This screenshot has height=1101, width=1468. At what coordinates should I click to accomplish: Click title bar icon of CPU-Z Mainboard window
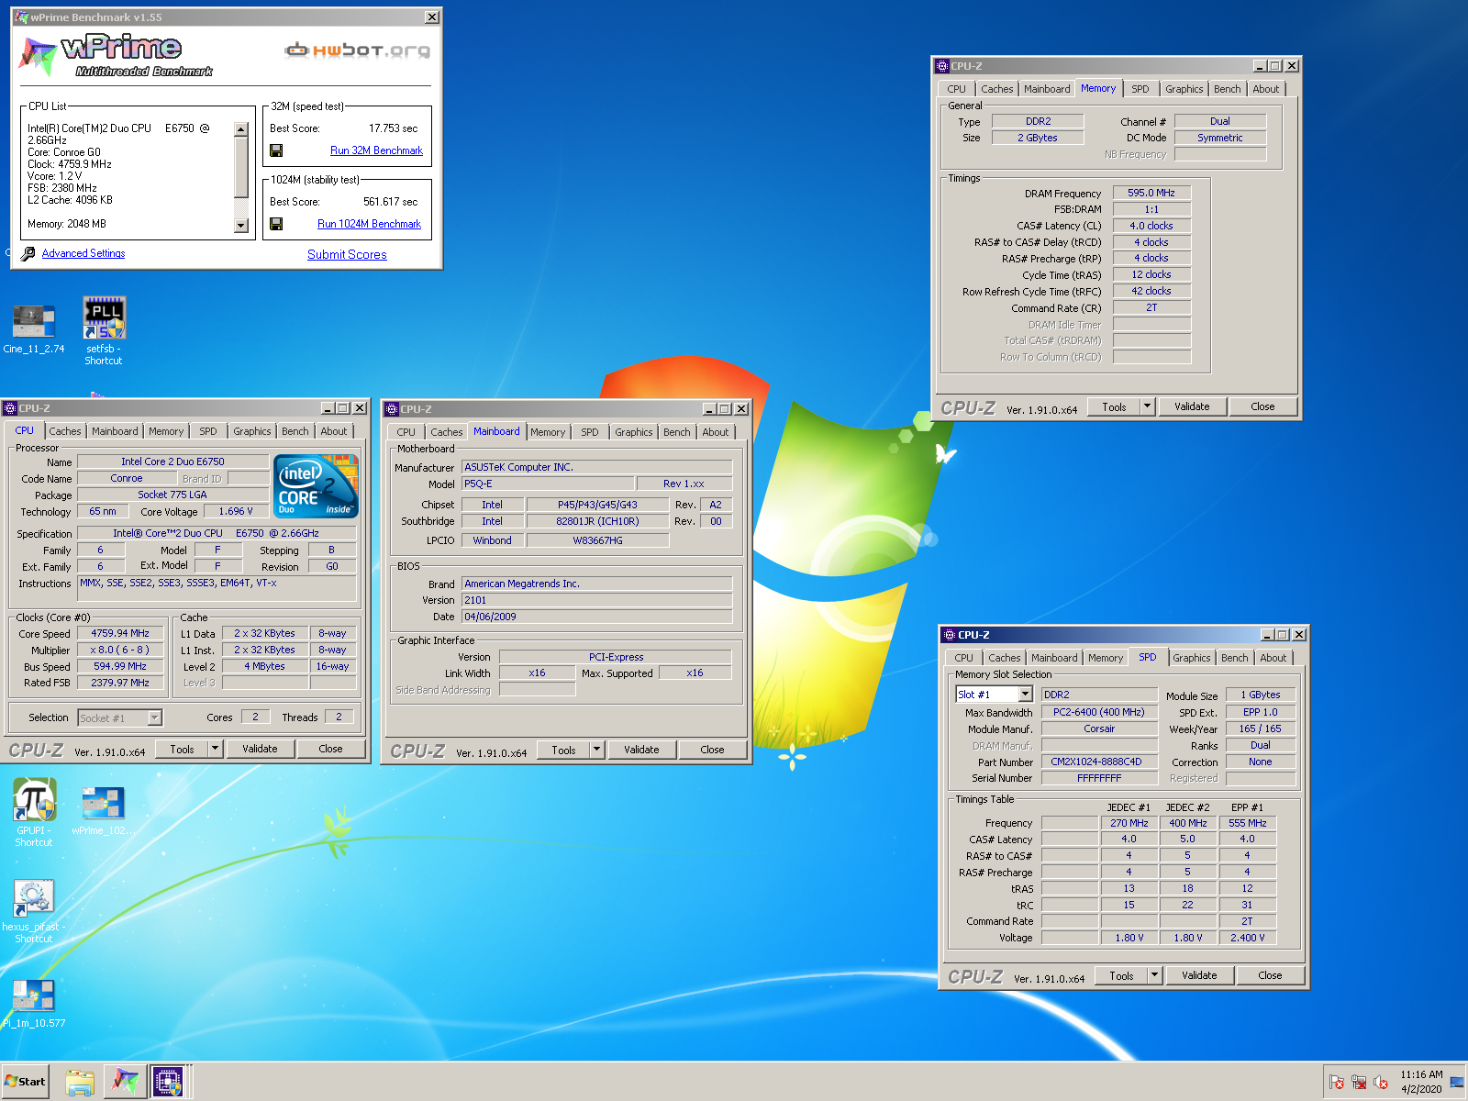click(x=392, y=409)
